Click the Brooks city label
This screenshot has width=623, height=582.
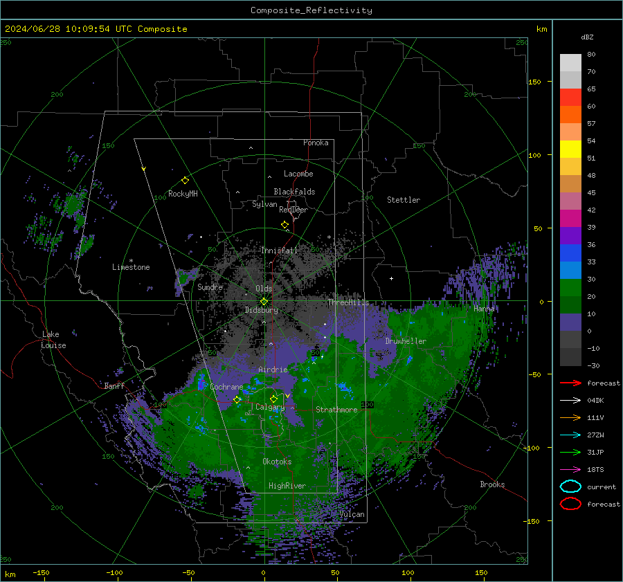[x=492, y=484]
